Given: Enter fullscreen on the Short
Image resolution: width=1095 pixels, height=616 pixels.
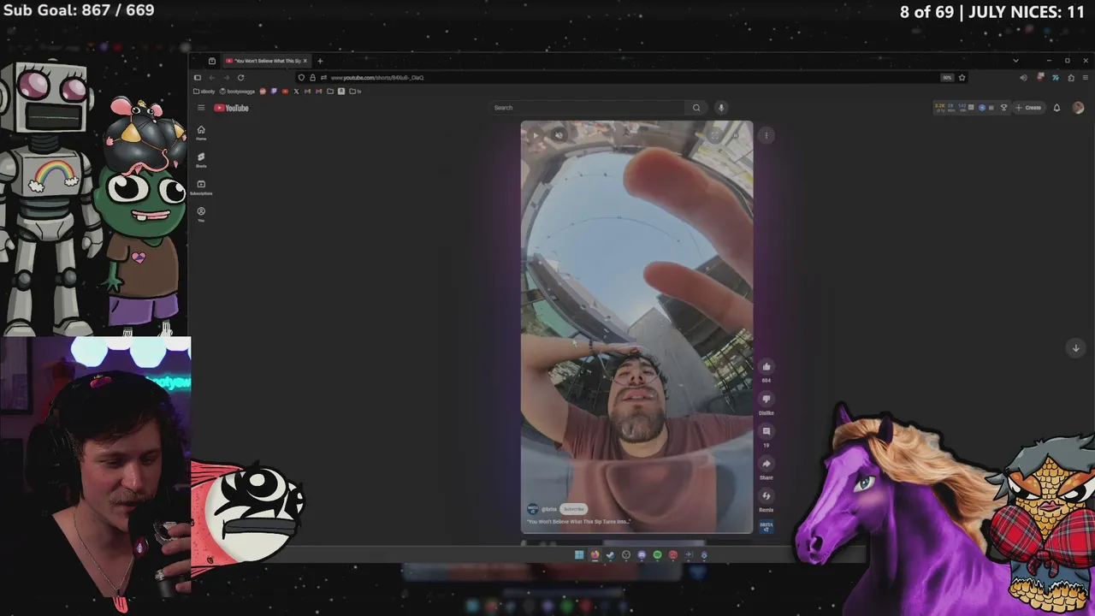Looking at the screenshot, I should (x=714, y=135).
